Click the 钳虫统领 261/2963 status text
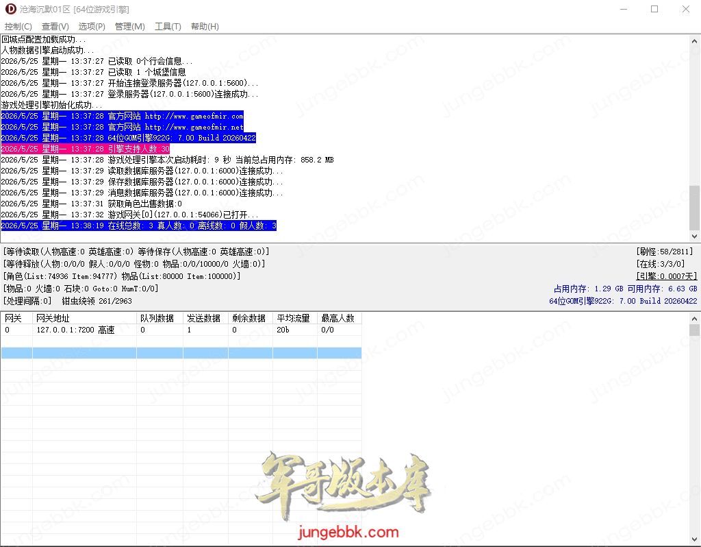Viewport: 701px width, 547px height. 97,301
